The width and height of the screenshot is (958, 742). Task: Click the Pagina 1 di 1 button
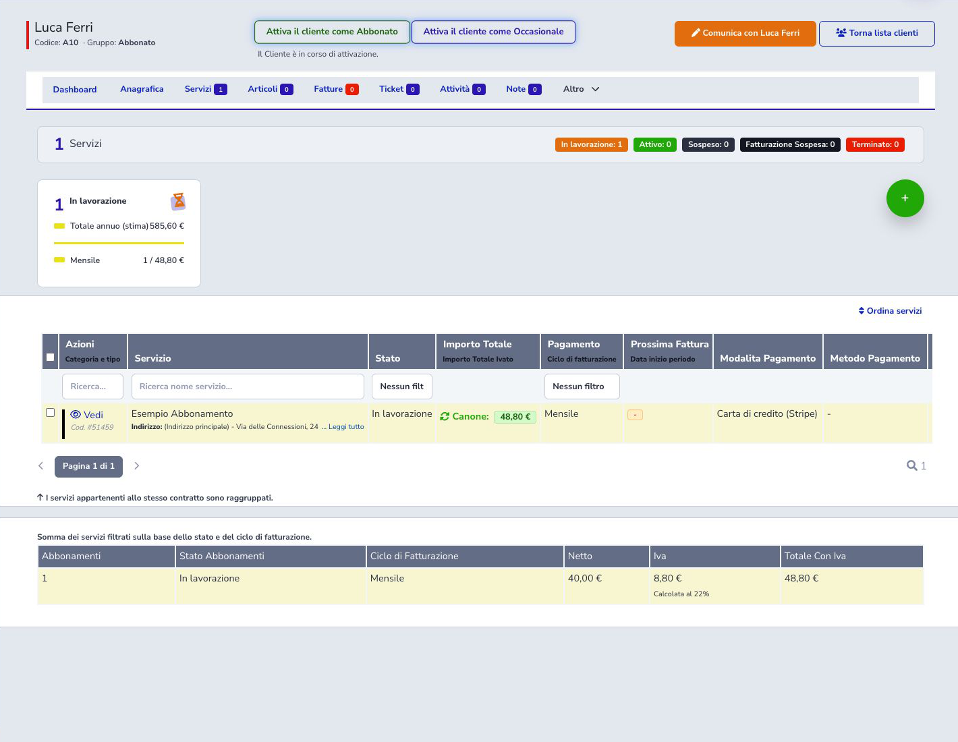(x=88, y=466)
